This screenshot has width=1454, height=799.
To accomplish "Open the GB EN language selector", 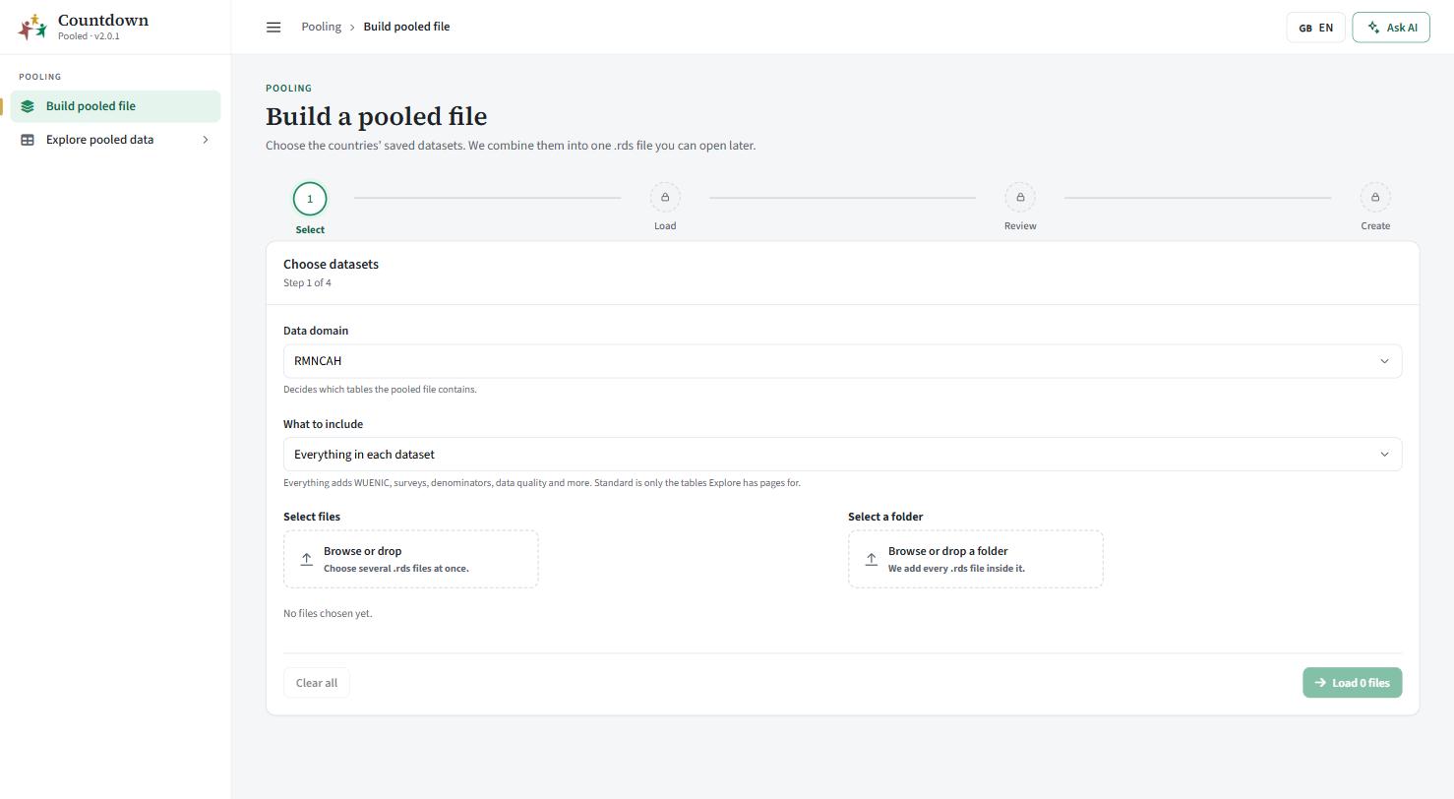I will click(x=1315, y=28).
